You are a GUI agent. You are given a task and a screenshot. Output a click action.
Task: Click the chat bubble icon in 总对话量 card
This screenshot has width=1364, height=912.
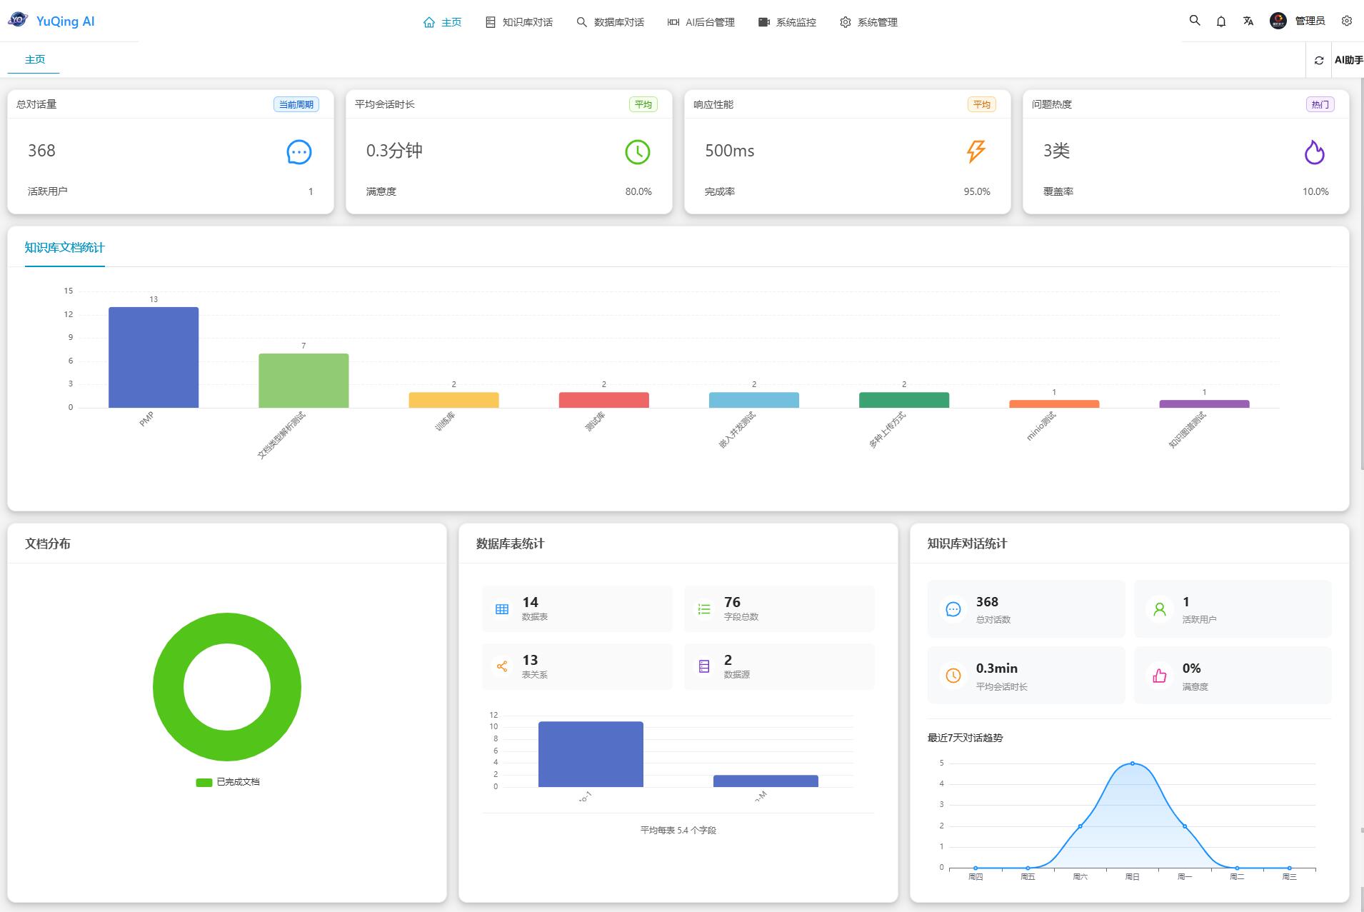pyautogui.click(x=299, y=152)
